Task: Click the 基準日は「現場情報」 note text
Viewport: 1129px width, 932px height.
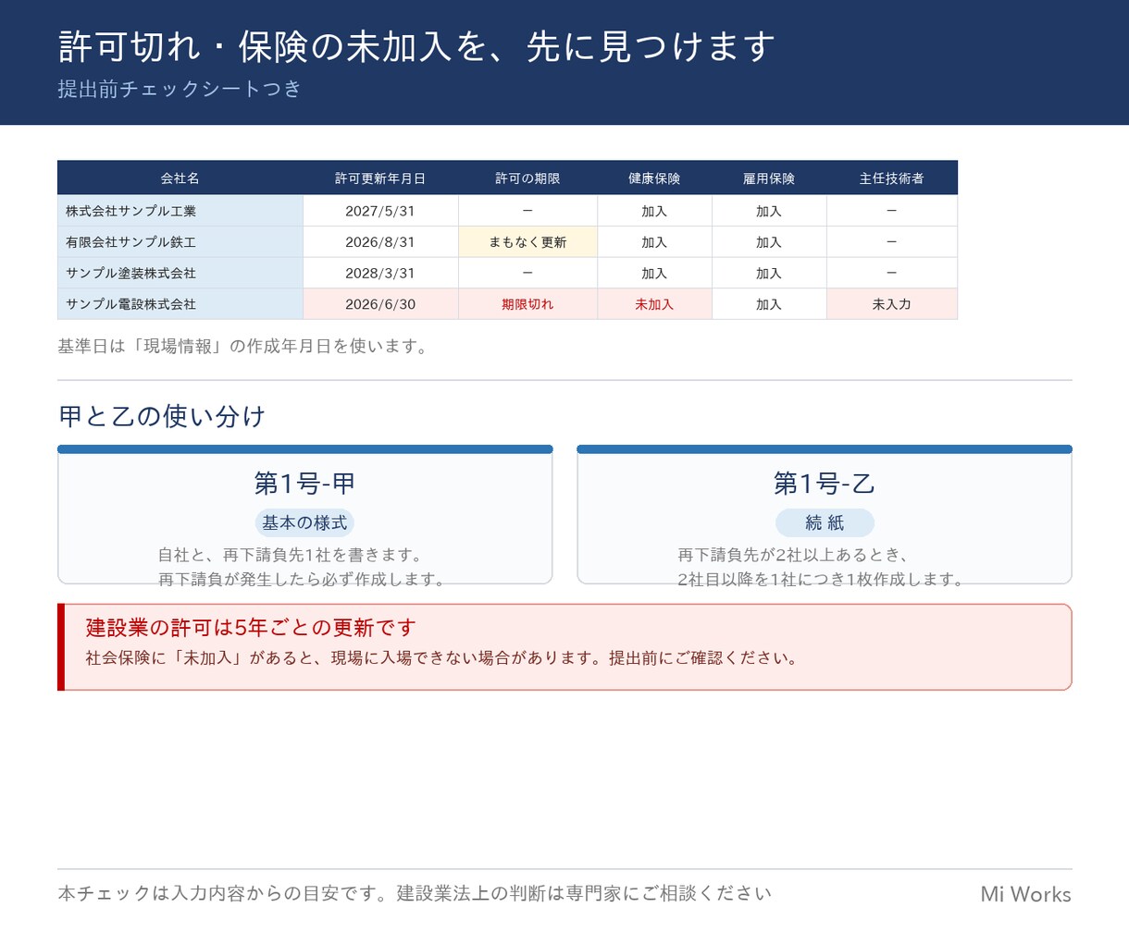Action: (x=244, y=347)
